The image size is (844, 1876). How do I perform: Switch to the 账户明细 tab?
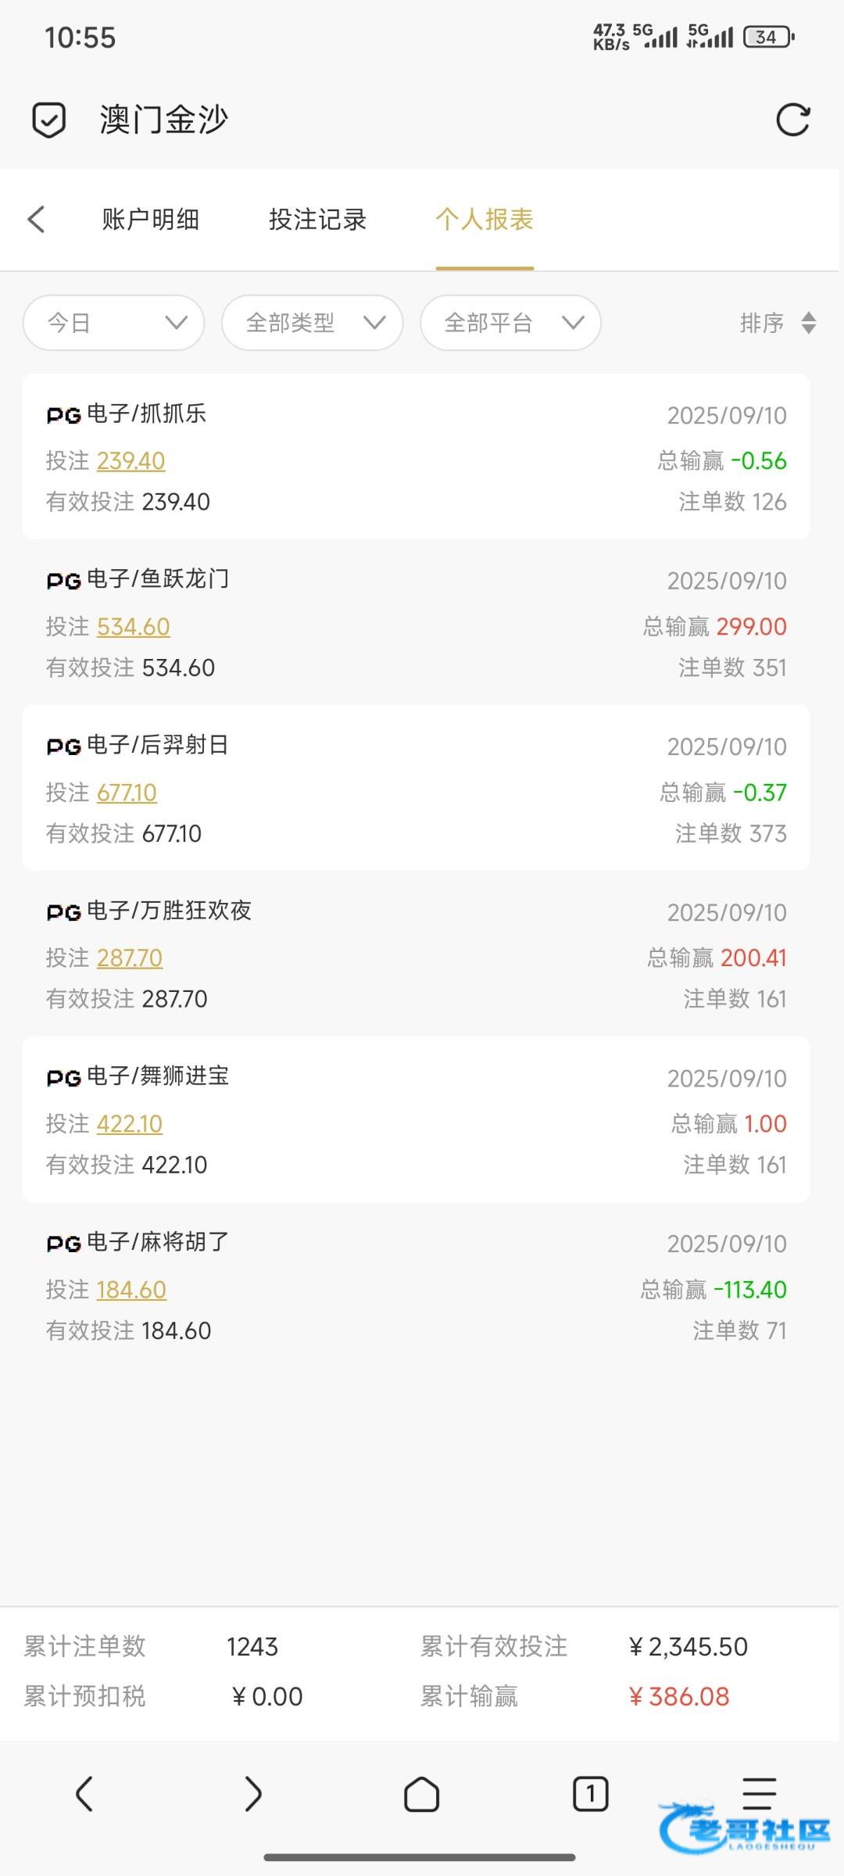click(x=151, y=220)
